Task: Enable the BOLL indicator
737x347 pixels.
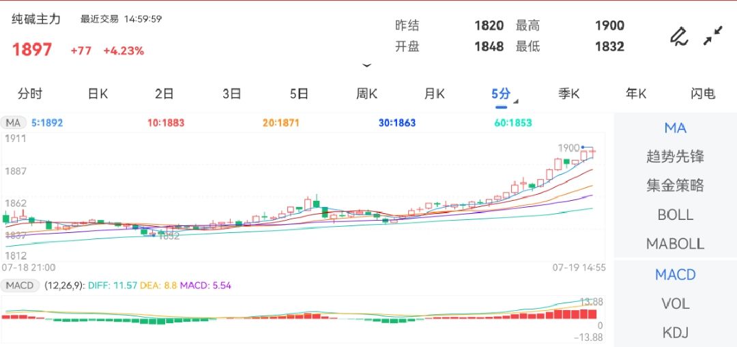Action: 675,214
